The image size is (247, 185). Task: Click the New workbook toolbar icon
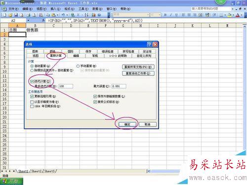[x=4, y=15]
